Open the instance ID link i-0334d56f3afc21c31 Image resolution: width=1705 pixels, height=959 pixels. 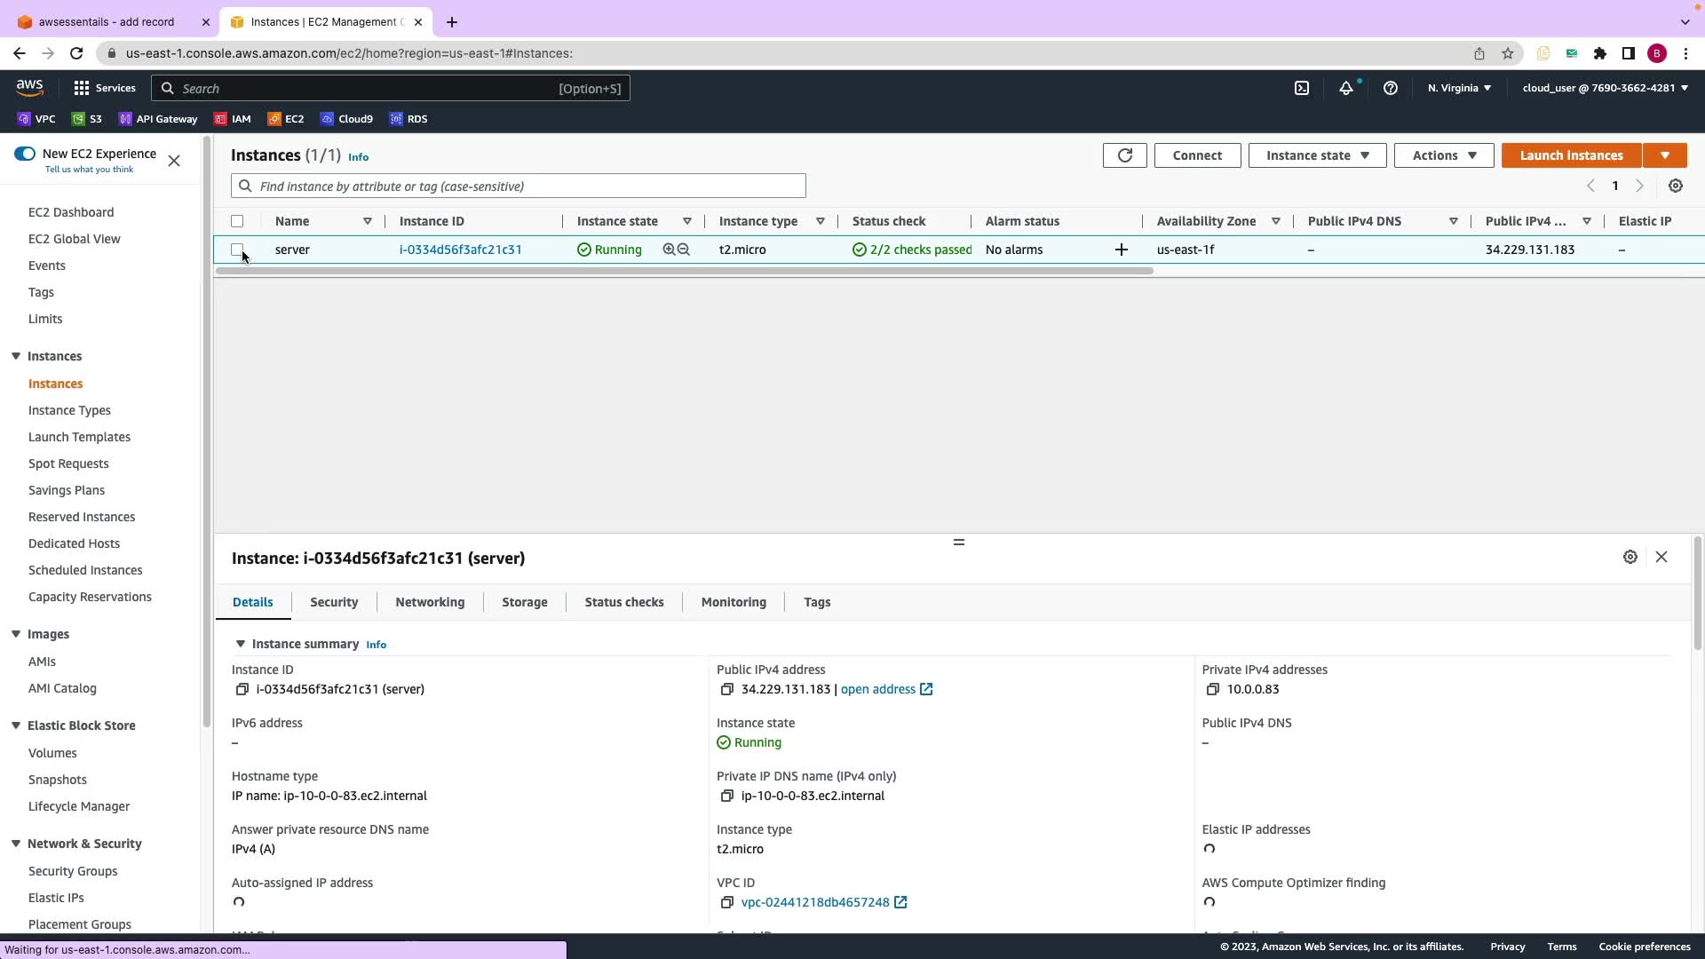[x=460, y=250]
